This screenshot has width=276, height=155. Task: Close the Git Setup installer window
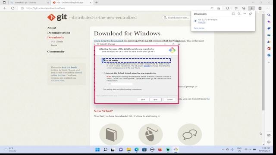coord(173,44)
